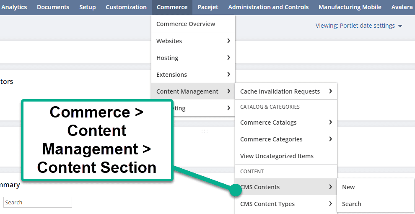Expand the Extensions submenu
The height and width of the screenshot is (214, 415).
[x=193, y=75]
